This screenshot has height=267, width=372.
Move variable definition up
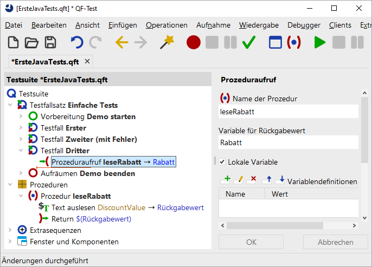pyautogui.click(x=267, y=180)
